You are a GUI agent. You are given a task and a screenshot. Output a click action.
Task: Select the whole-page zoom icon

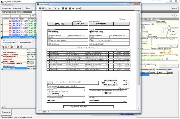click(x=40, y=9)
